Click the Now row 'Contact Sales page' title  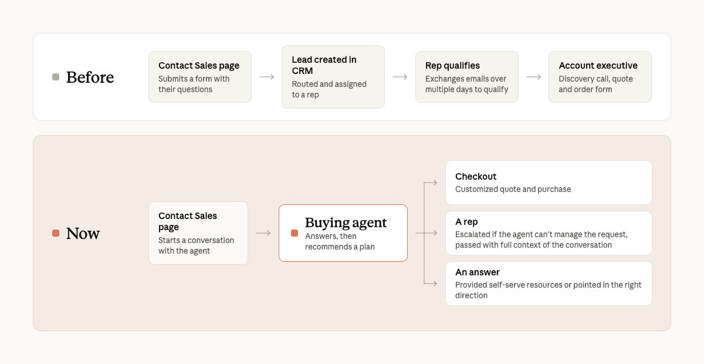click(x=188, y=221)
